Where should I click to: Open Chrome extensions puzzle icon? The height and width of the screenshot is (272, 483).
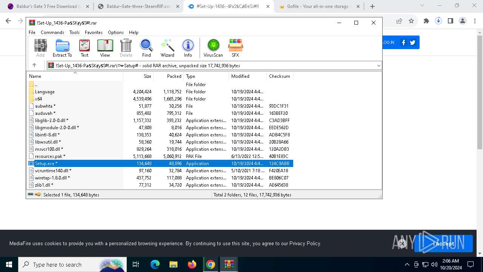426,21
